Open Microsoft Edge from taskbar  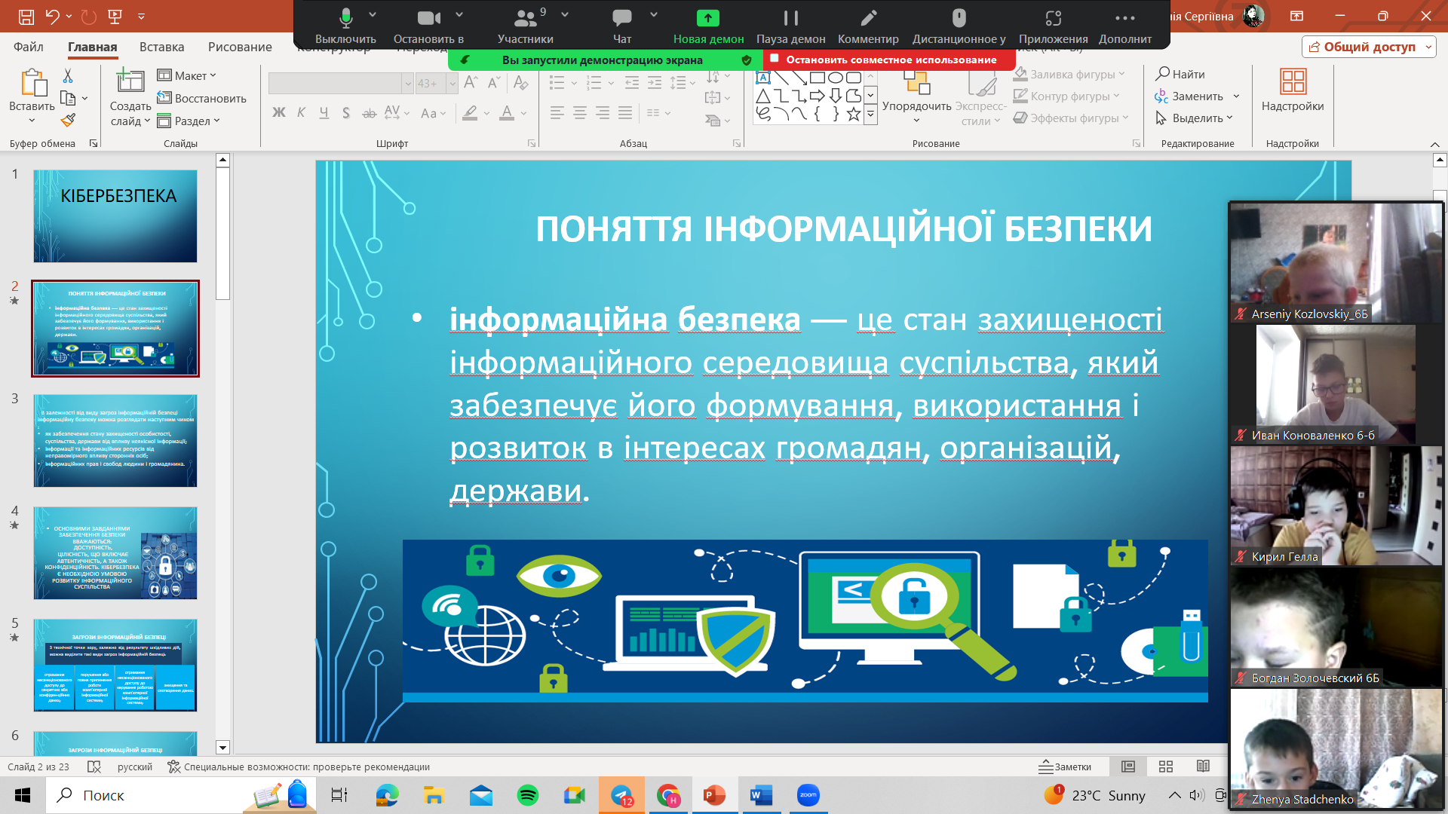tap(387, 795)
